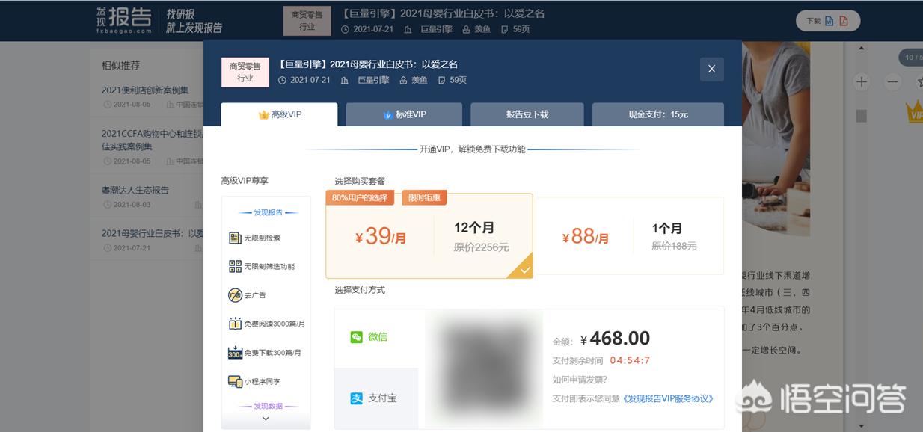923x432 pixels.
Task: Choose 微信 as payment method
Action: tap(376, 337)
